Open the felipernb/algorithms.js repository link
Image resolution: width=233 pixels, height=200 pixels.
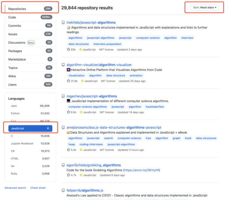click(85, 190)
